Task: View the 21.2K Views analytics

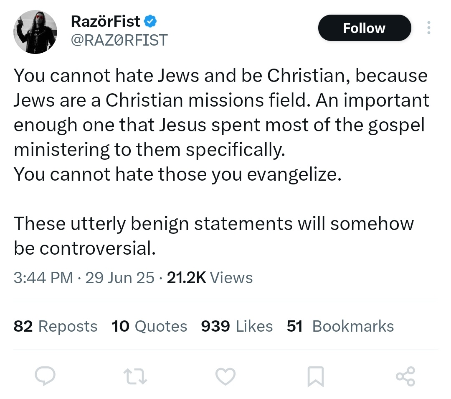Action: (210, 278)
